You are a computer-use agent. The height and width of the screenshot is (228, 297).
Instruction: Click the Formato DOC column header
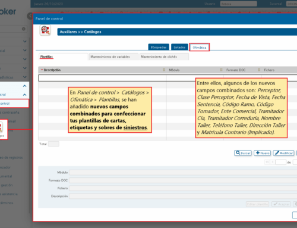236,70
